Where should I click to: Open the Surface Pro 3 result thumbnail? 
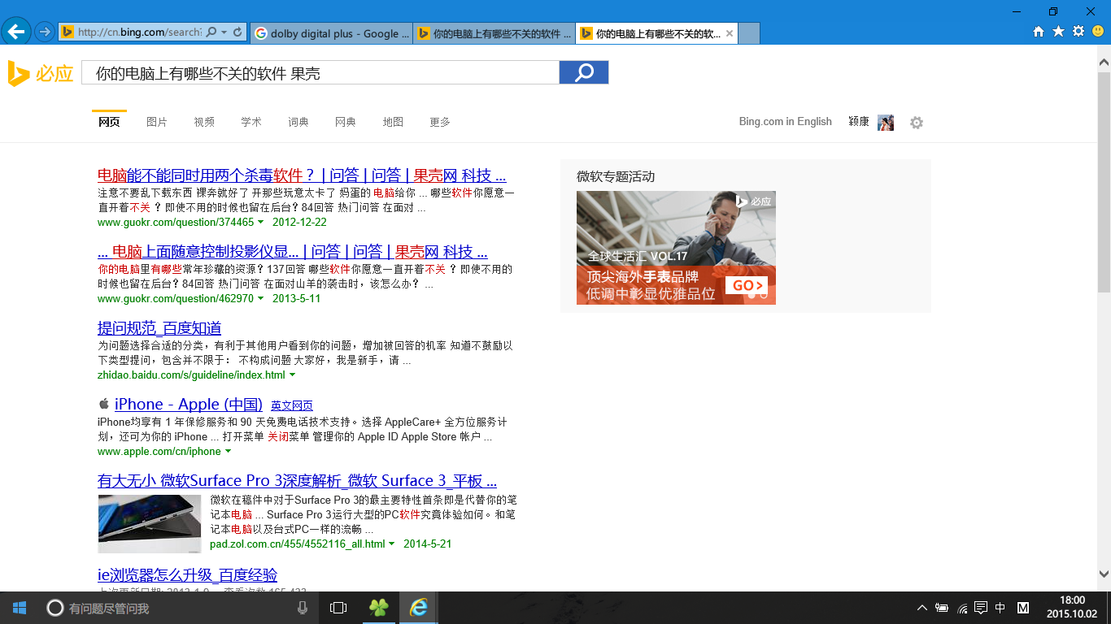150,523
